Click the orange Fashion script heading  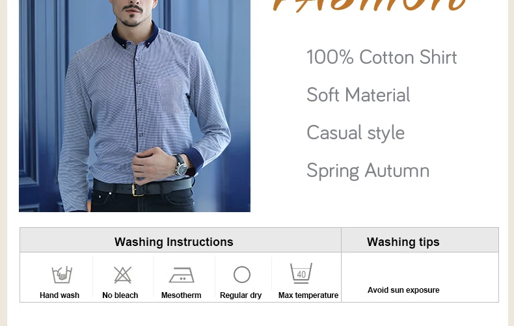pos(370,6)
